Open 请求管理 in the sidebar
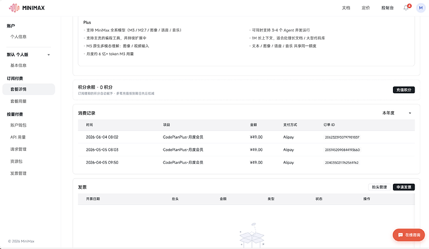Viewport: 429px width, 249px height. pyautogui.click(x=18, y=149)
